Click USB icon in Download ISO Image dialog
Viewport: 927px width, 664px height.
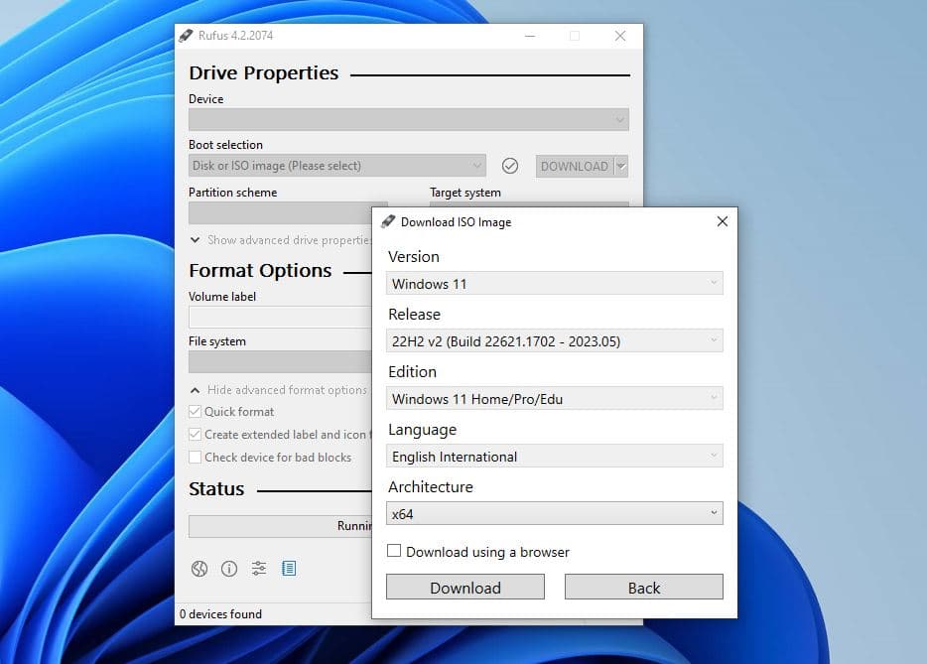tap(388, 222)
